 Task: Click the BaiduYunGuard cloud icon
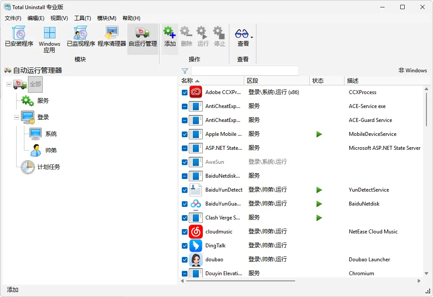[x=196, y=204]
